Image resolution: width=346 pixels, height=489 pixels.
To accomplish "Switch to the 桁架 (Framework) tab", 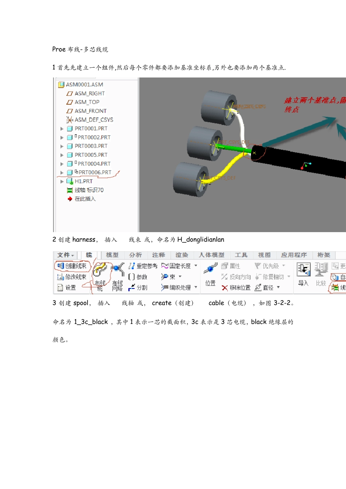I will point(323,255).
